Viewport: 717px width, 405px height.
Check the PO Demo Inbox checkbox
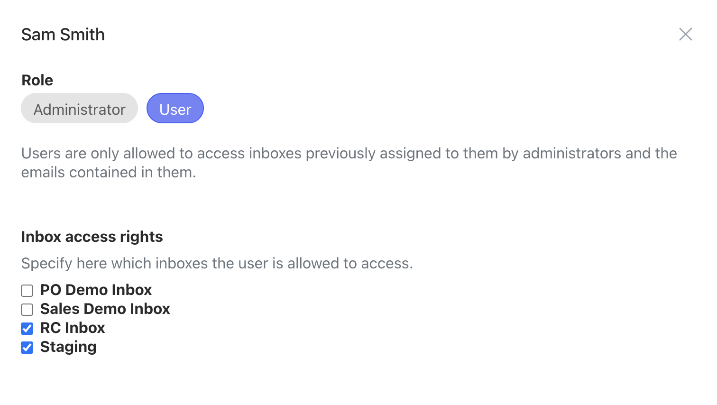(27, 290)
